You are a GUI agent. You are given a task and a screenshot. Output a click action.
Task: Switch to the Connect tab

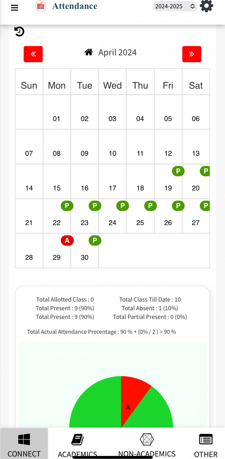point(24,444)
